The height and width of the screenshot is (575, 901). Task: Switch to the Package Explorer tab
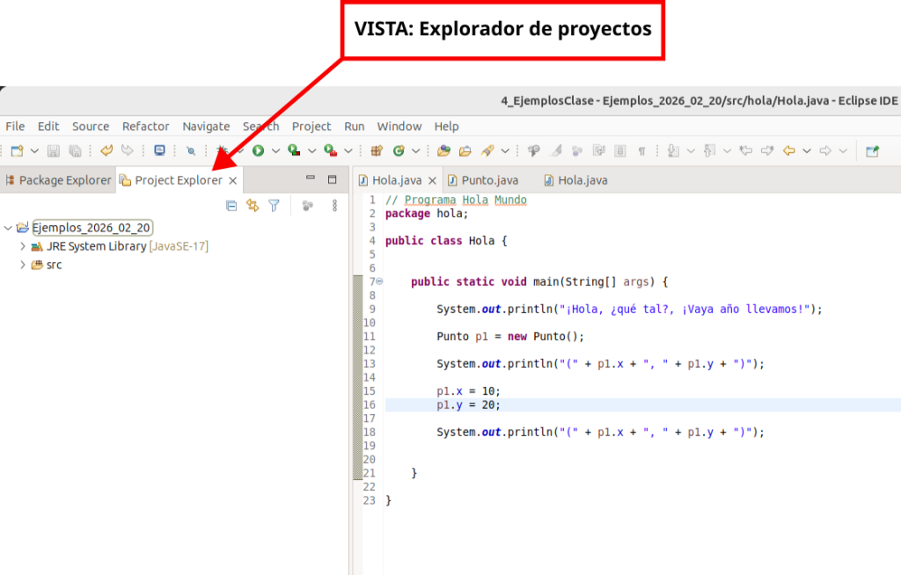(58, 180)
